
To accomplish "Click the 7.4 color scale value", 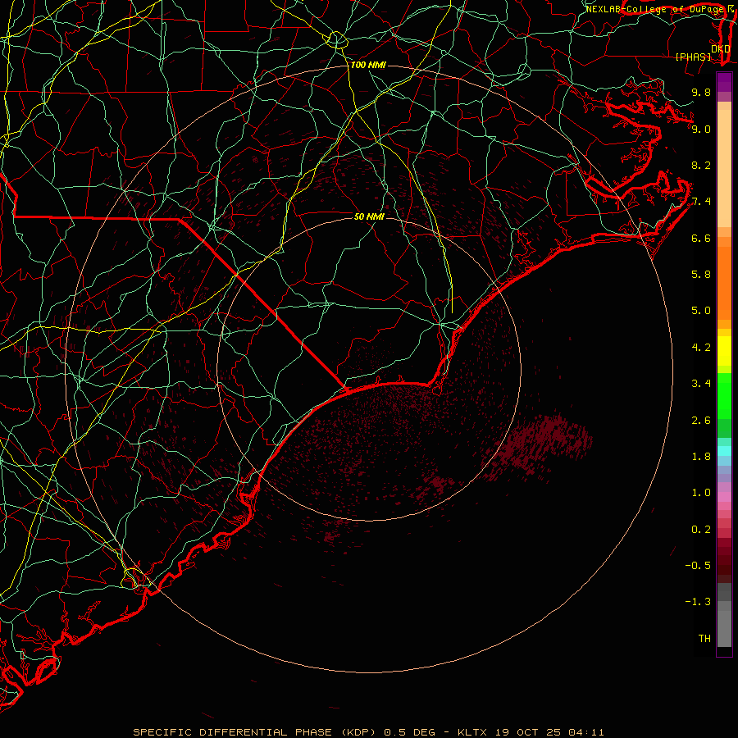I will [x=701, y=202].
